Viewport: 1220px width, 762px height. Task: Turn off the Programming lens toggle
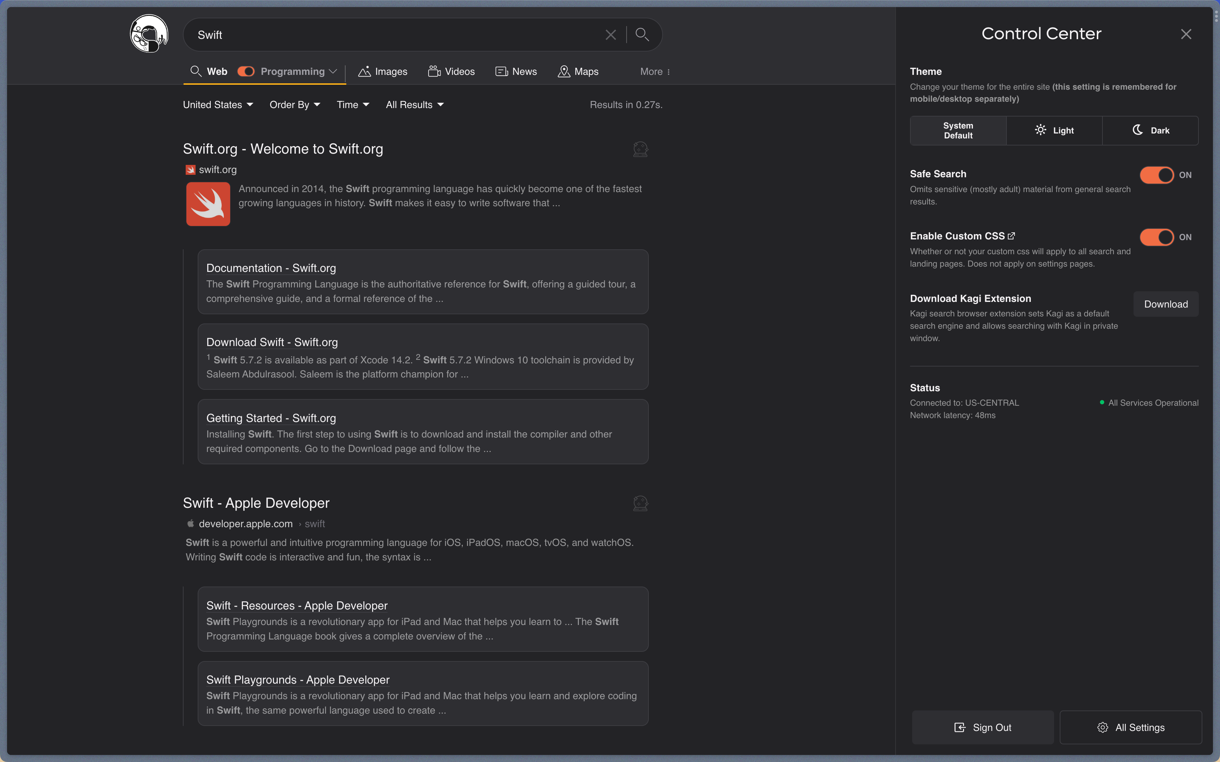pos(246,72)
